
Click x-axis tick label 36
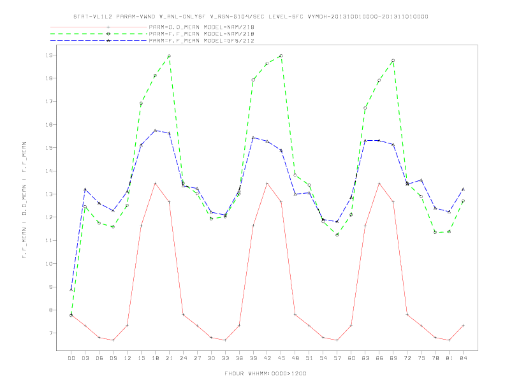pos(239,358)
